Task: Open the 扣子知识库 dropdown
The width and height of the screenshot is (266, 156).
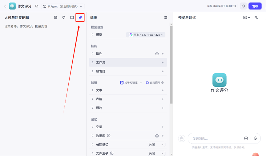Action: 131,82
